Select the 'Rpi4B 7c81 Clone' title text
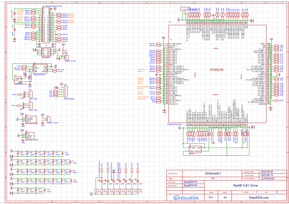Viewport: 289px width, 204px height. 246,185
